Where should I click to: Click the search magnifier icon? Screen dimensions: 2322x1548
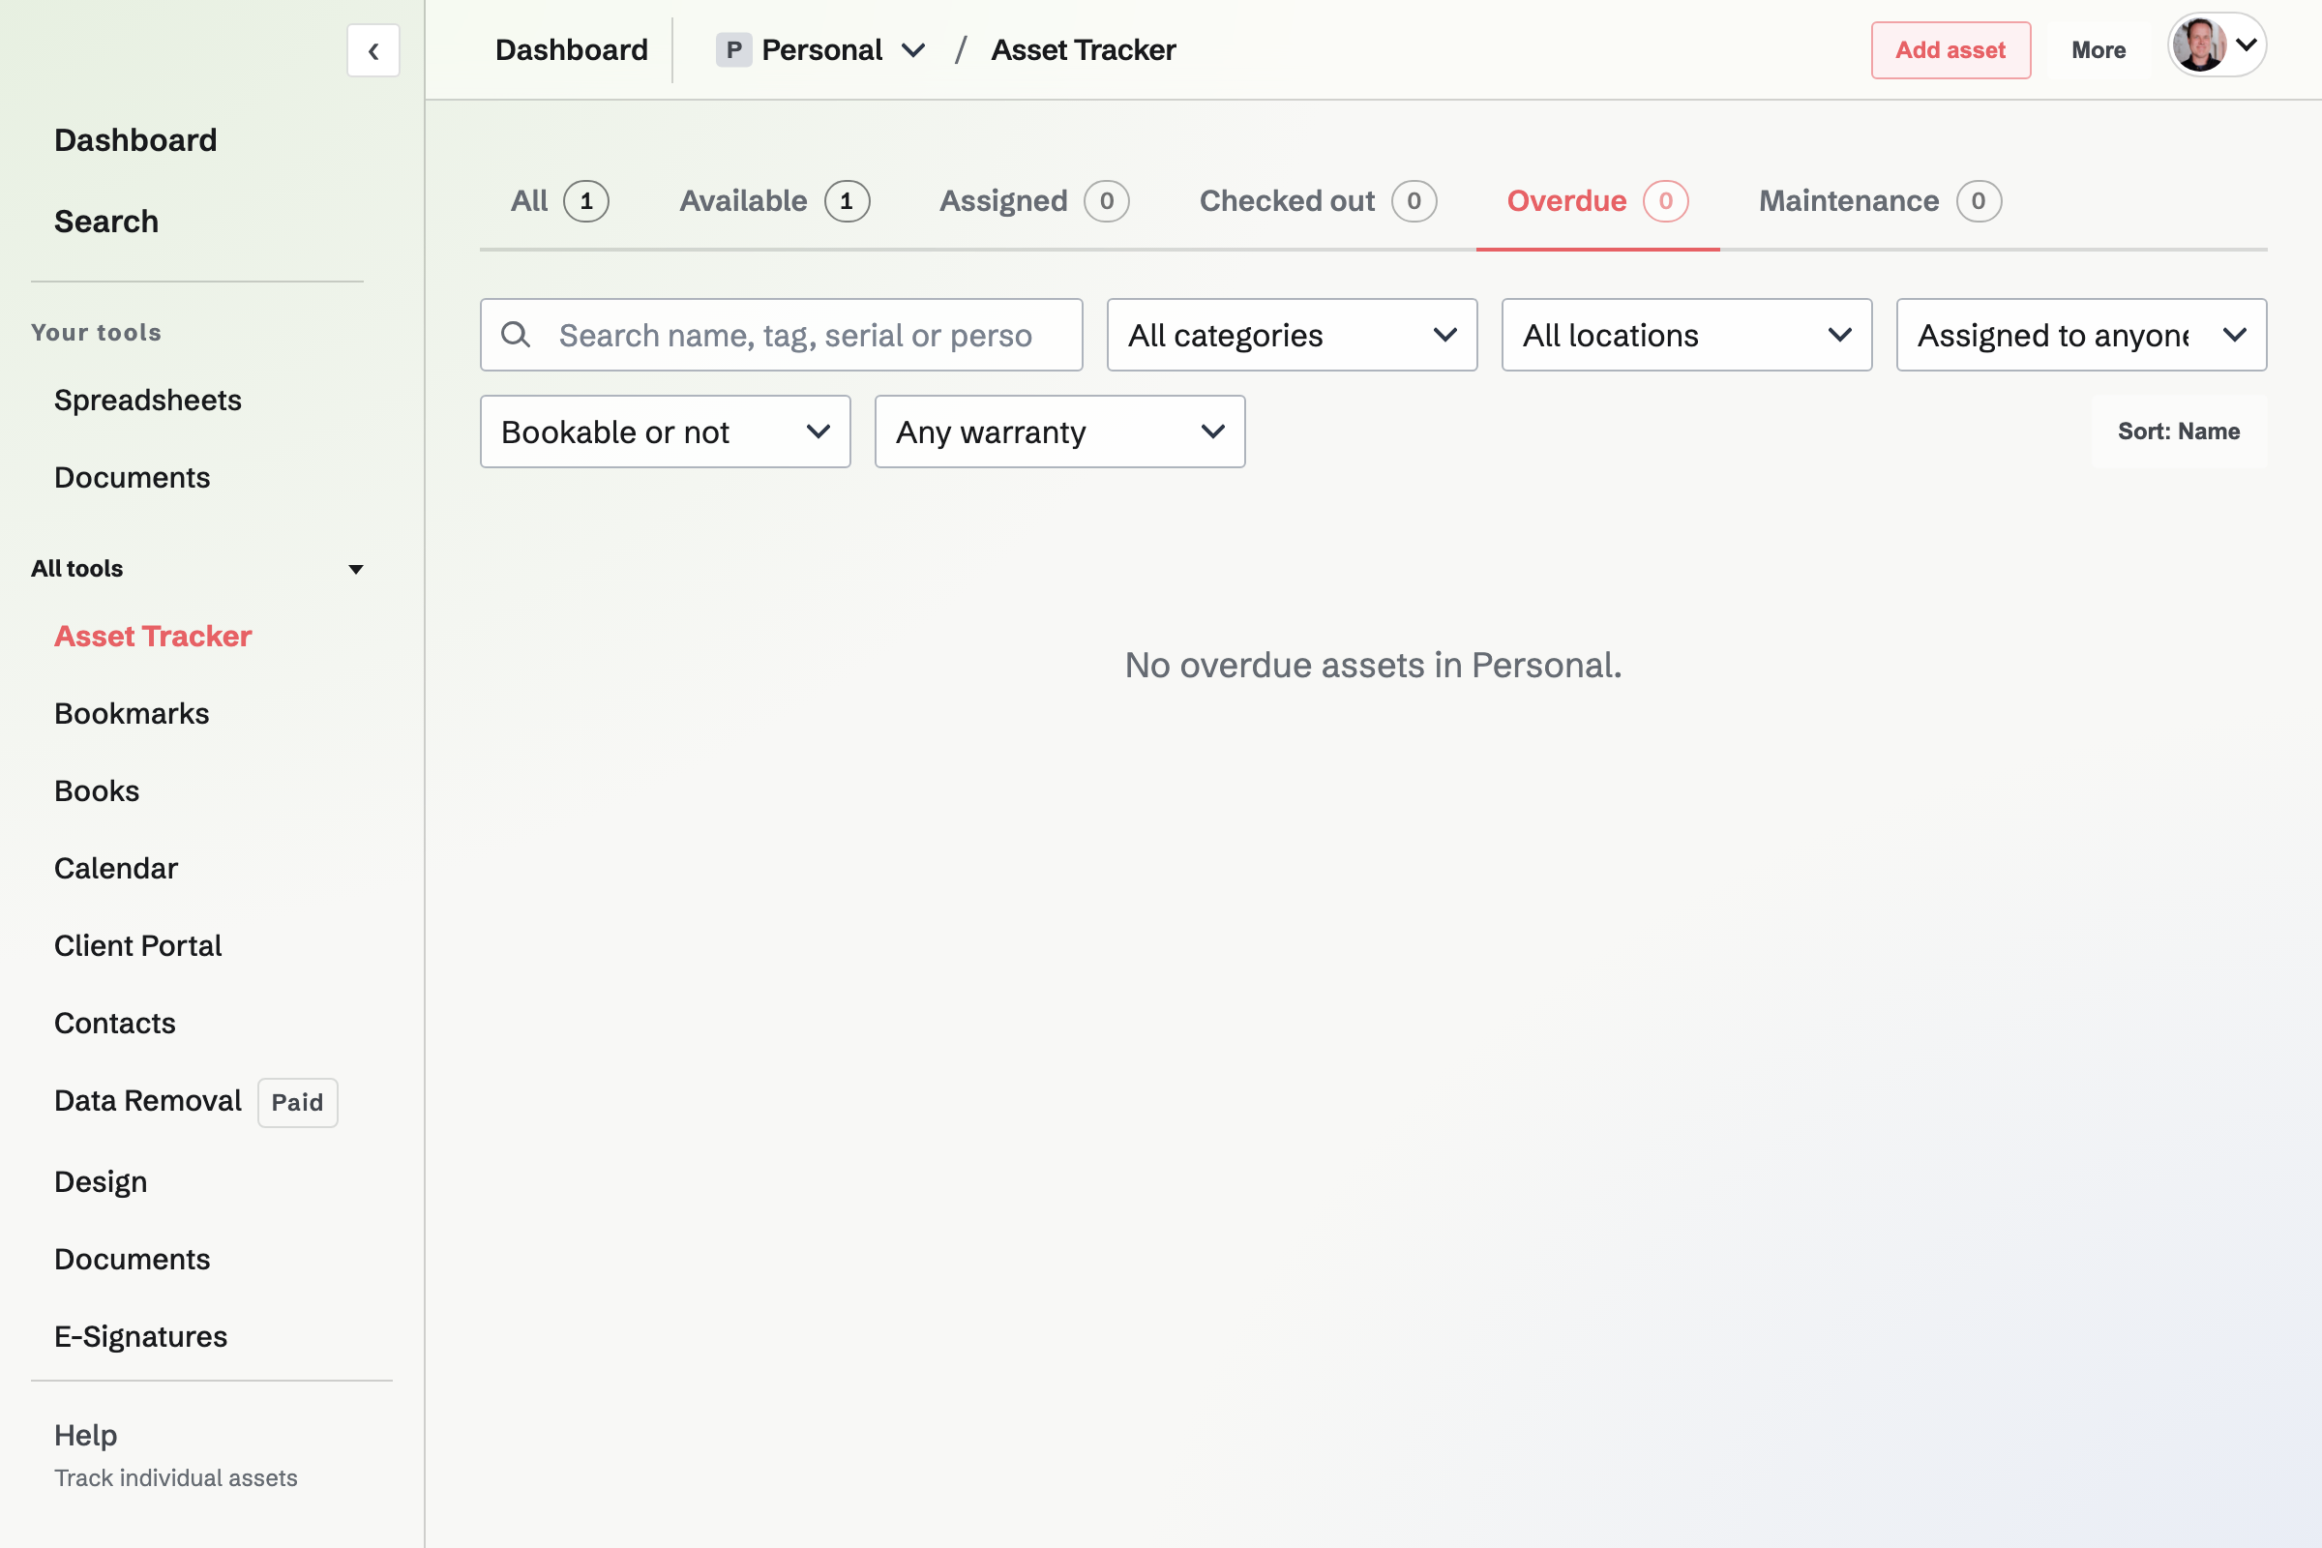516,335
